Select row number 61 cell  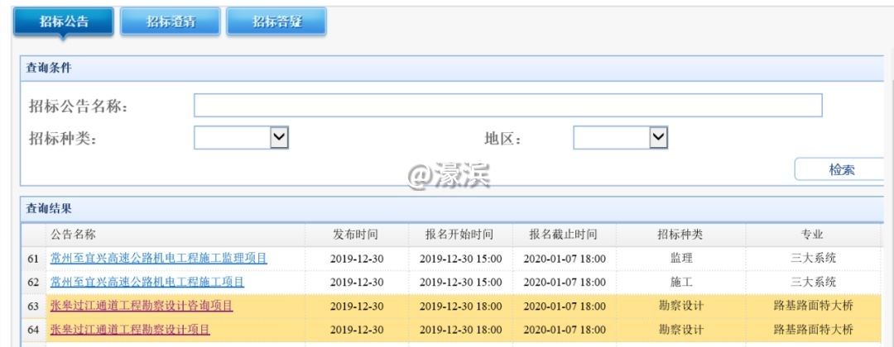[x=33, y=259]
